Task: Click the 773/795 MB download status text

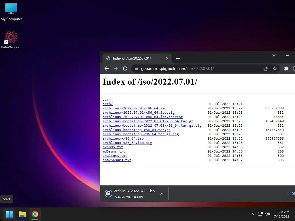Action: tap(128, 197)
